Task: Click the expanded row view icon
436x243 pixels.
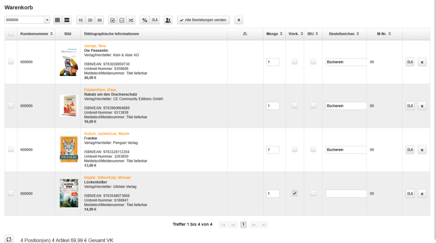Action: pos(67,20)
